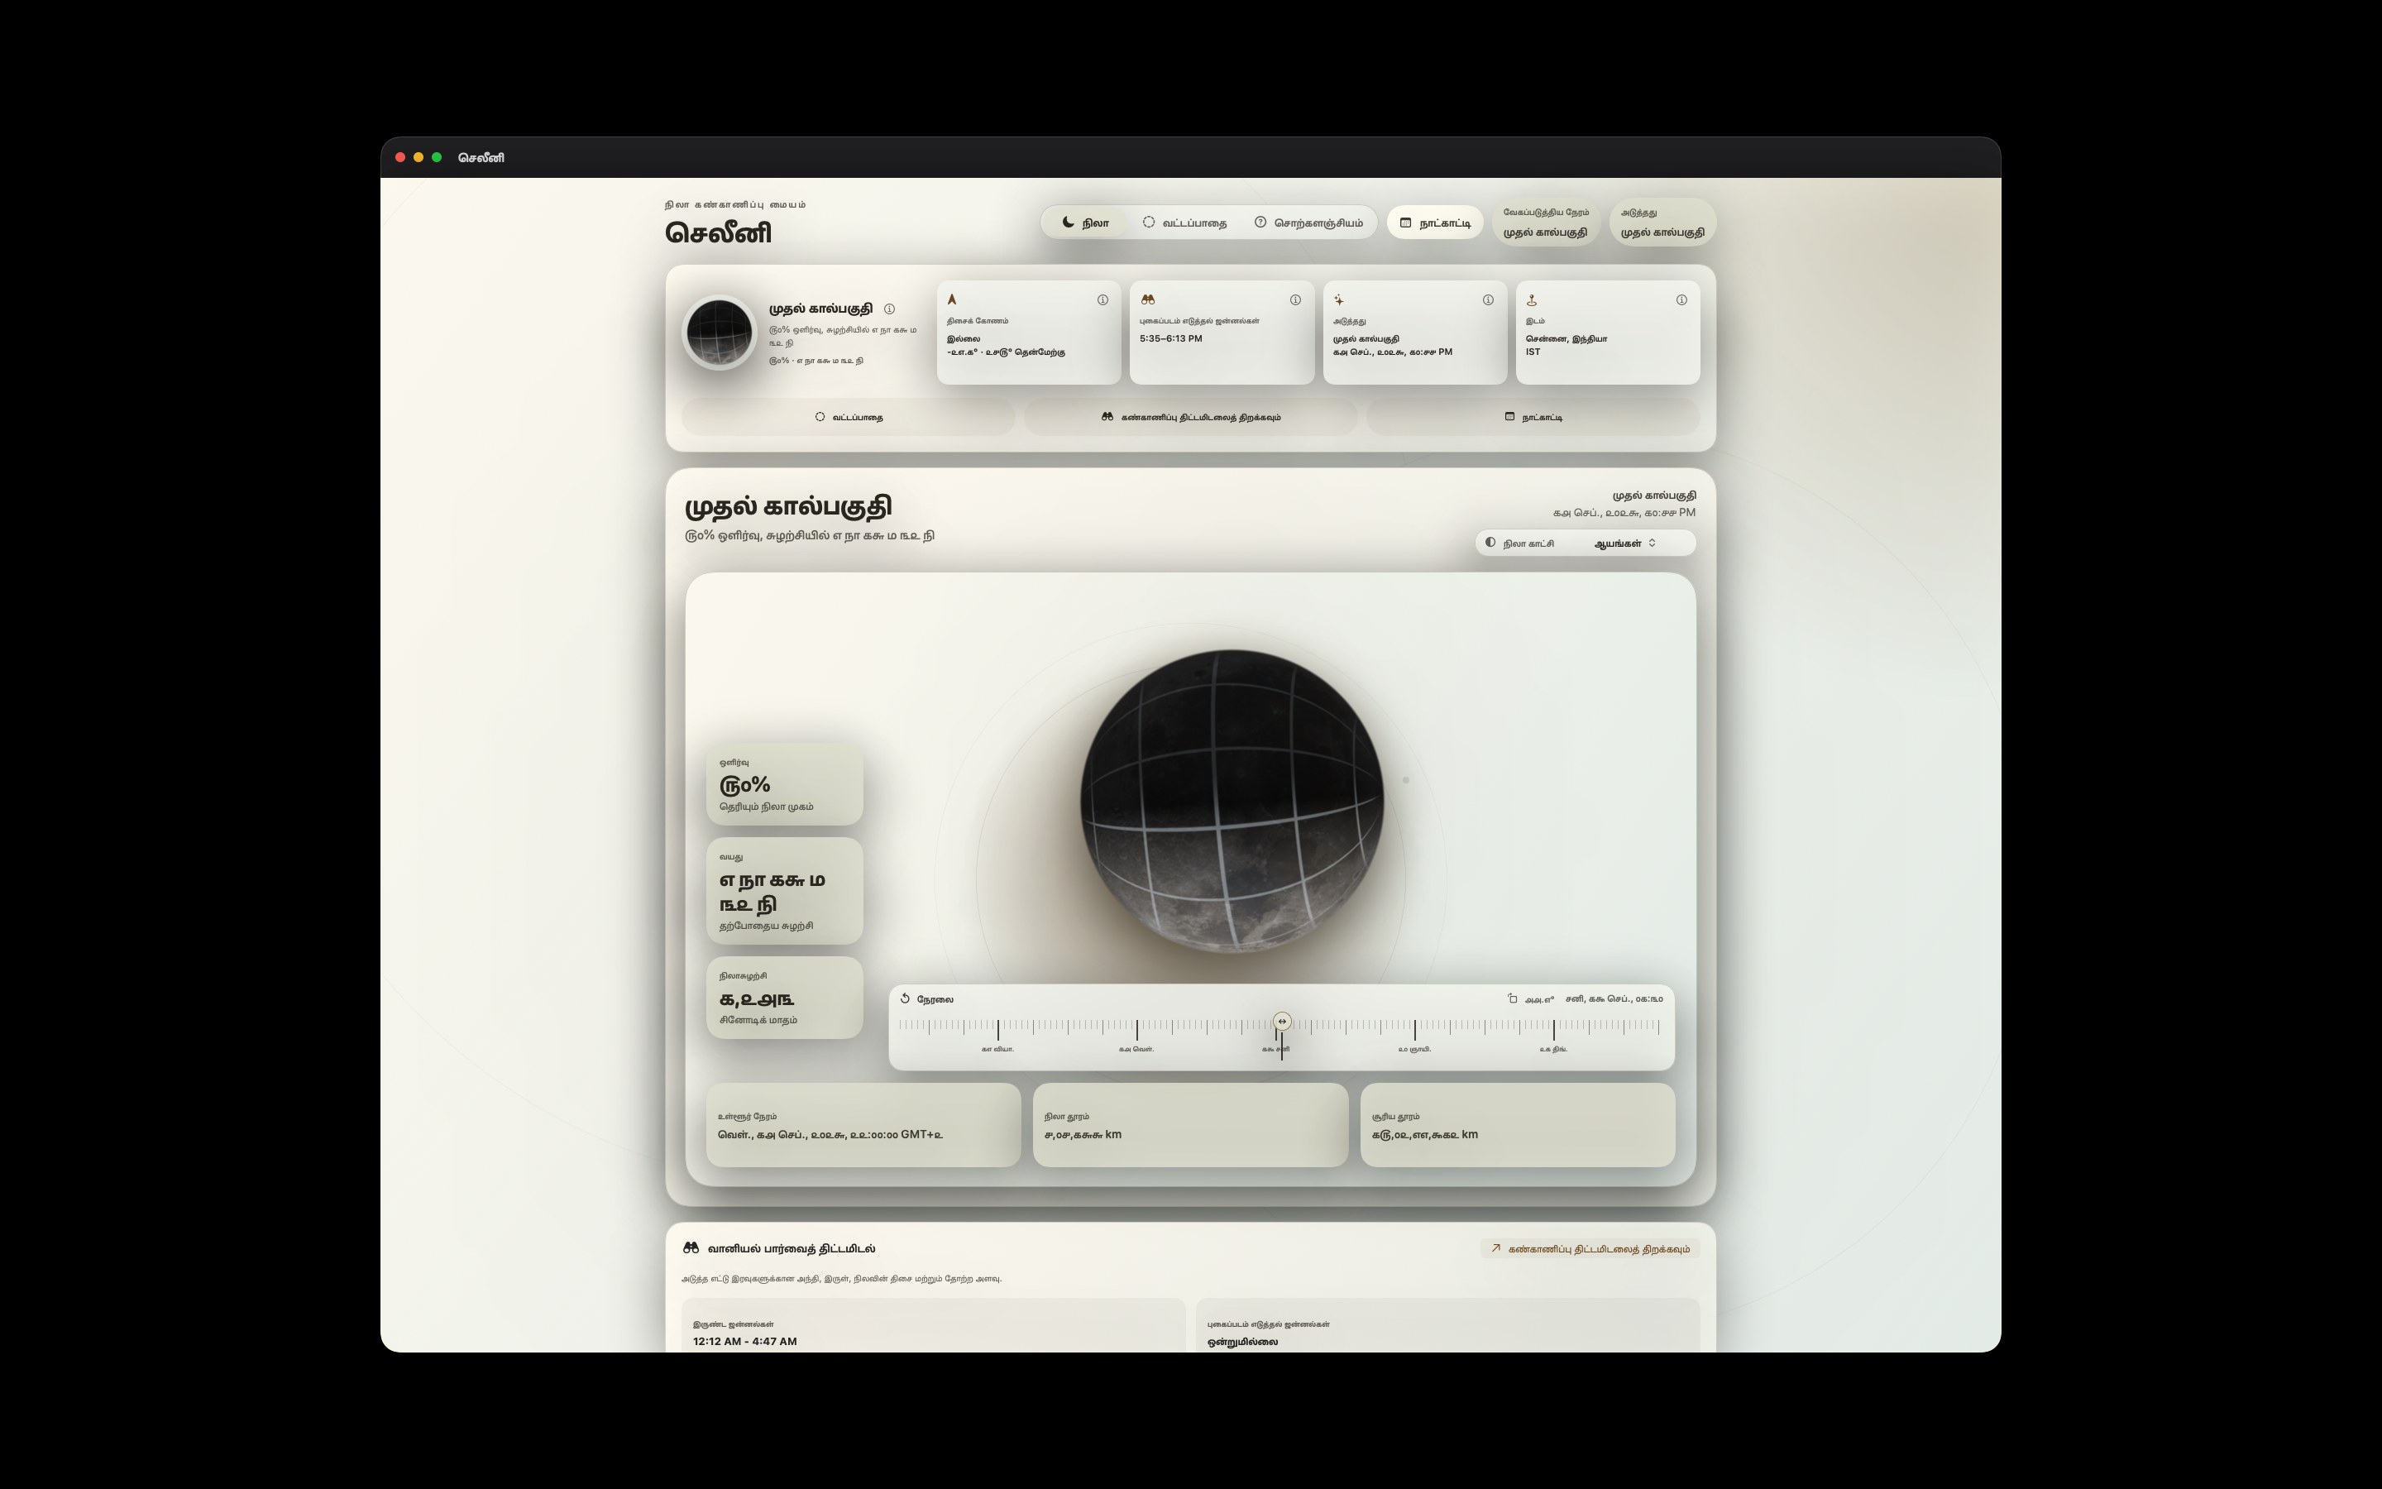Click the அடுத்தது முதல் கால்பகுதி header chip
This screenshot has height=1489, width=2382.
(1662, 223)
